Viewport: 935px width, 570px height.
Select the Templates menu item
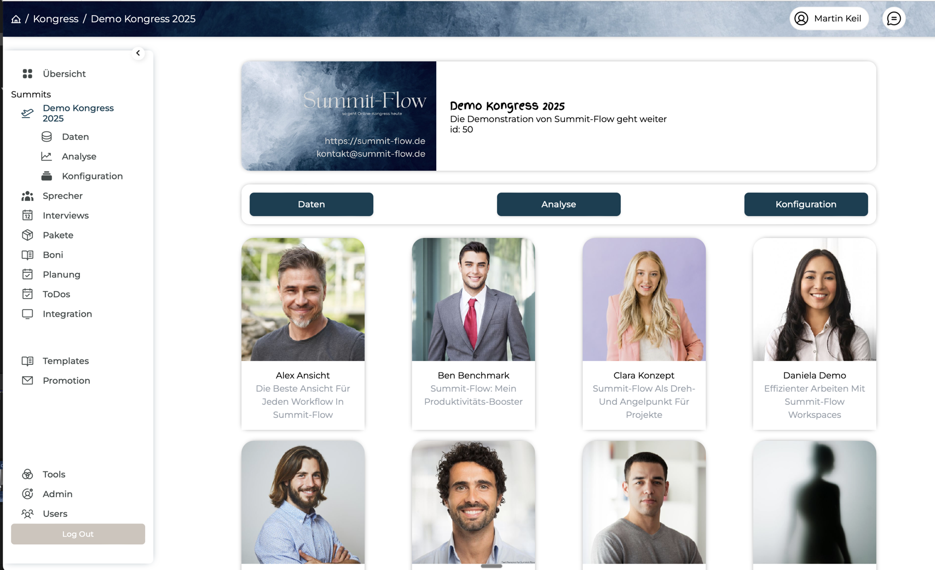66,361
